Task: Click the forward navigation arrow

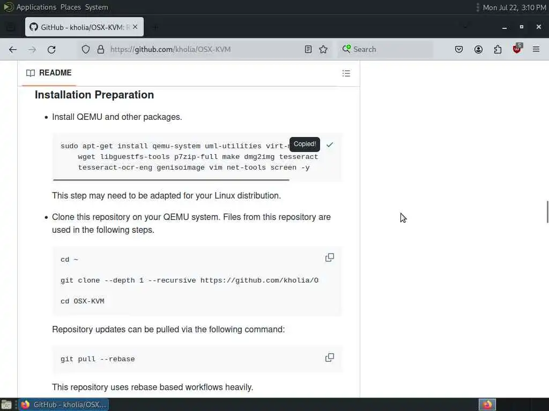Action: [32, 49]
